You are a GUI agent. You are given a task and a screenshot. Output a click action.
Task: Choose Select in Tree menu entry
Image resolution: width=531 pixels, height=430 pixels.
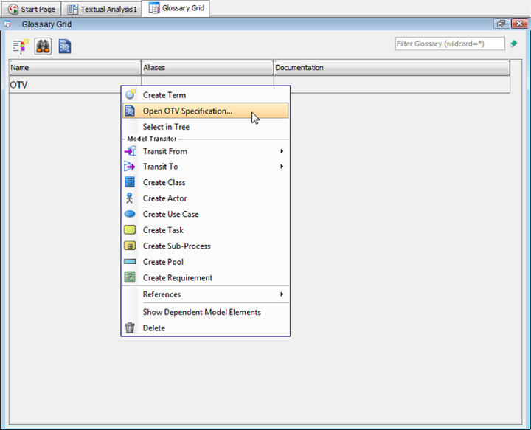point(166,127)
